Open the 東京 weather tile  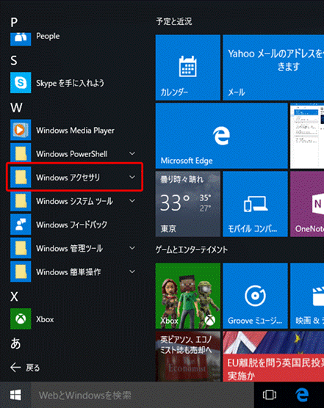(x=188, y=204)
